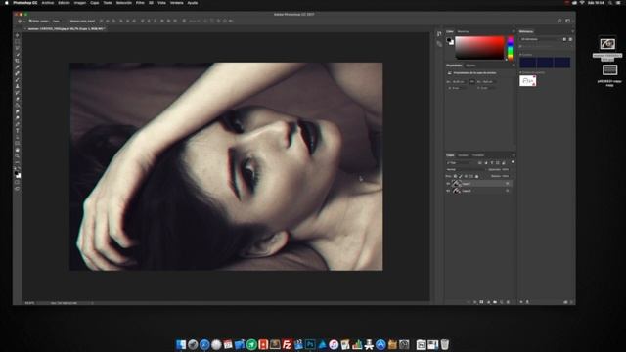626x352 pixels.
Task: Hide the Capa 1 layer
Action: pos(448,184)
